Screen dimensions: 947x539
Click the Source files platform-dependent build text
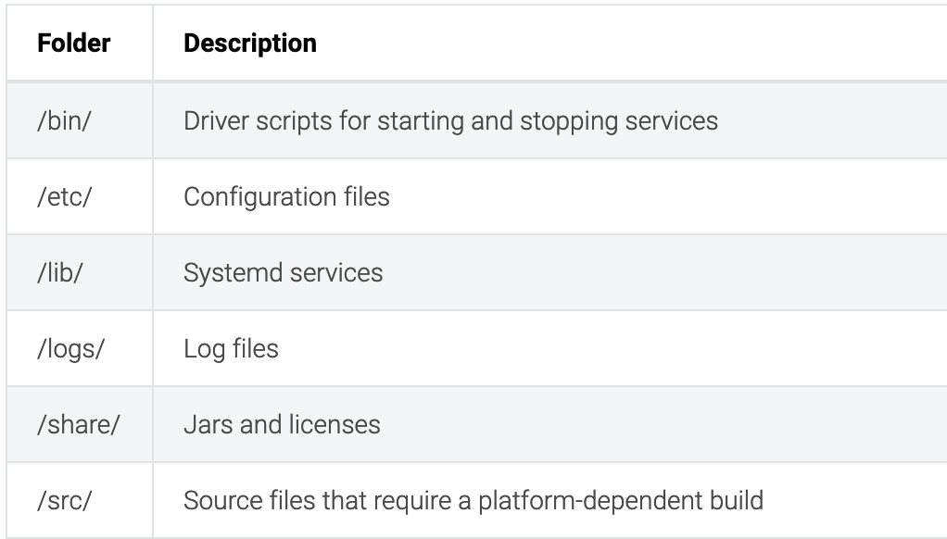click(x=473, y=501)
